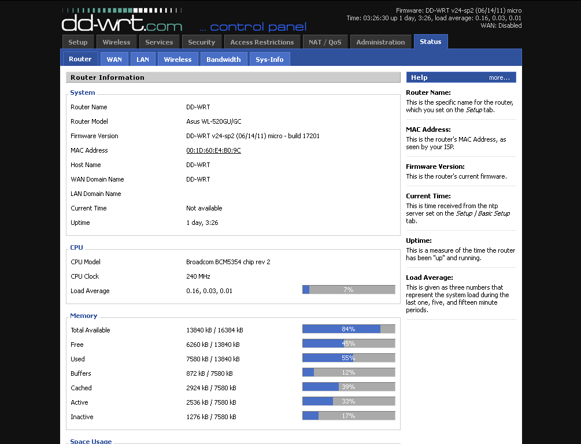Image resolution: width=581 pixels, height=444 pixels.
Task: Click the 'Asus WL-520GU/GC' router model value
Action: point(213,121)
